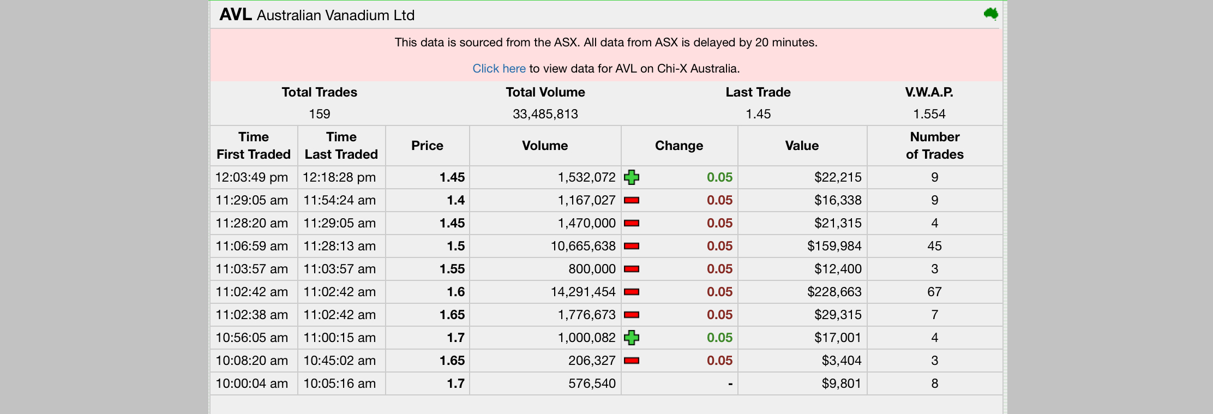The image size is (1213, 414).
Task: Click the time 11:06:59 am
Action: (251, 246)
